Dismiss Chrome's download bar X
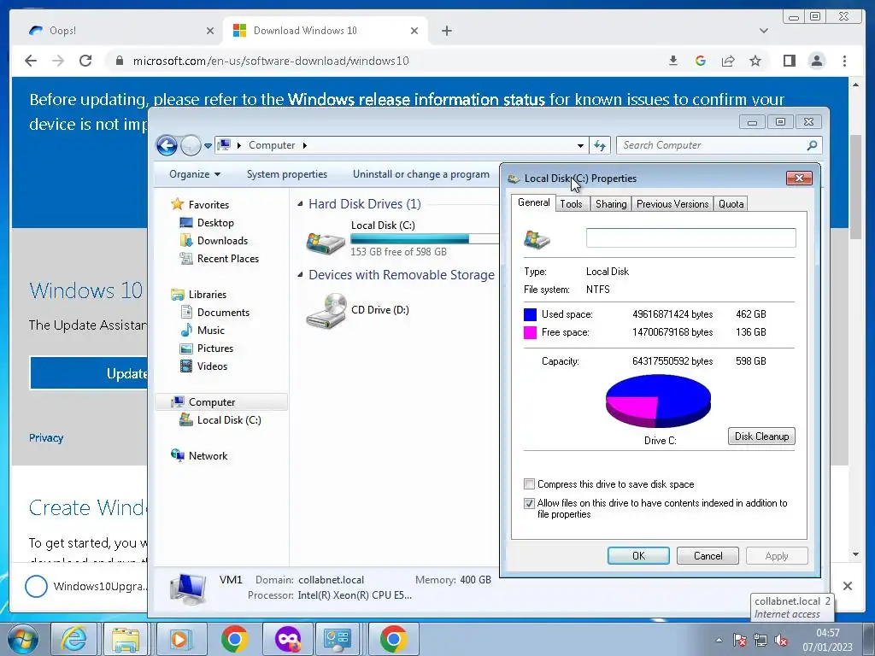 click(847, 586)
